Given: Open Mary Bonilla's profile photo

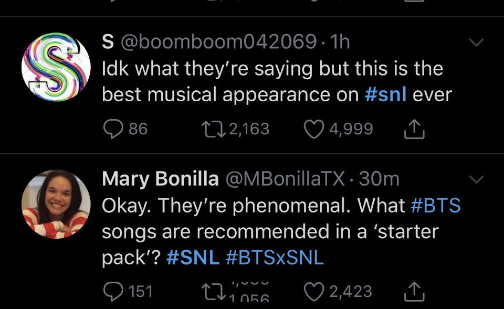Looking at the screenshot, I should 56,204.
